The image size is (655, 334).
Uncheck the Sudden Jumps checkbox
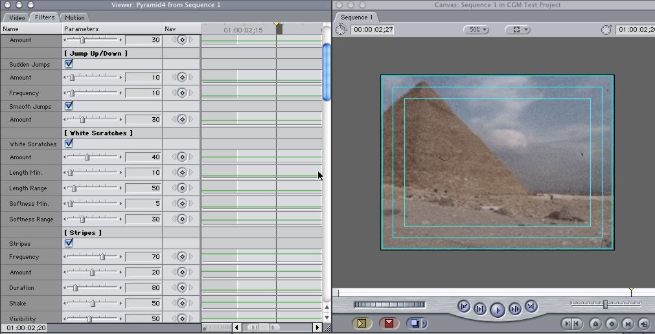coord(69,64)
